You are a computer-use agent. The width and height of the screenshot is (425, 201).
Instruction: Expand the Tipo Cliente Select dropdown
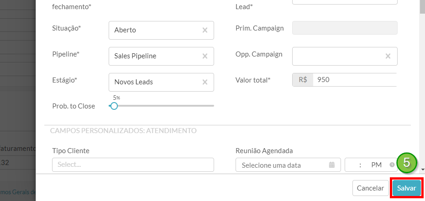tap(133, 165)
